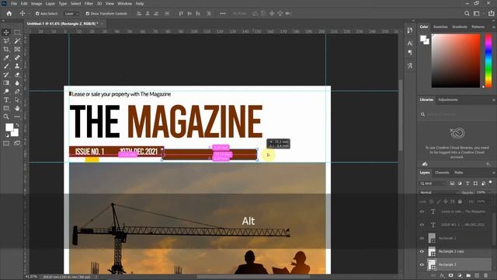Select the Path Selection tool
Image resolution: width=497 pixels, height=280 pixels.
17,100
